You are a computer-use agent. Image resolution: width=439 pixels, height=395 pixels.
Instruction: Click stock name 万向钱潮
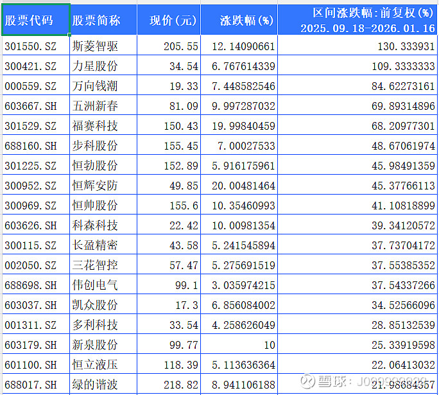(x=95, y=85)
